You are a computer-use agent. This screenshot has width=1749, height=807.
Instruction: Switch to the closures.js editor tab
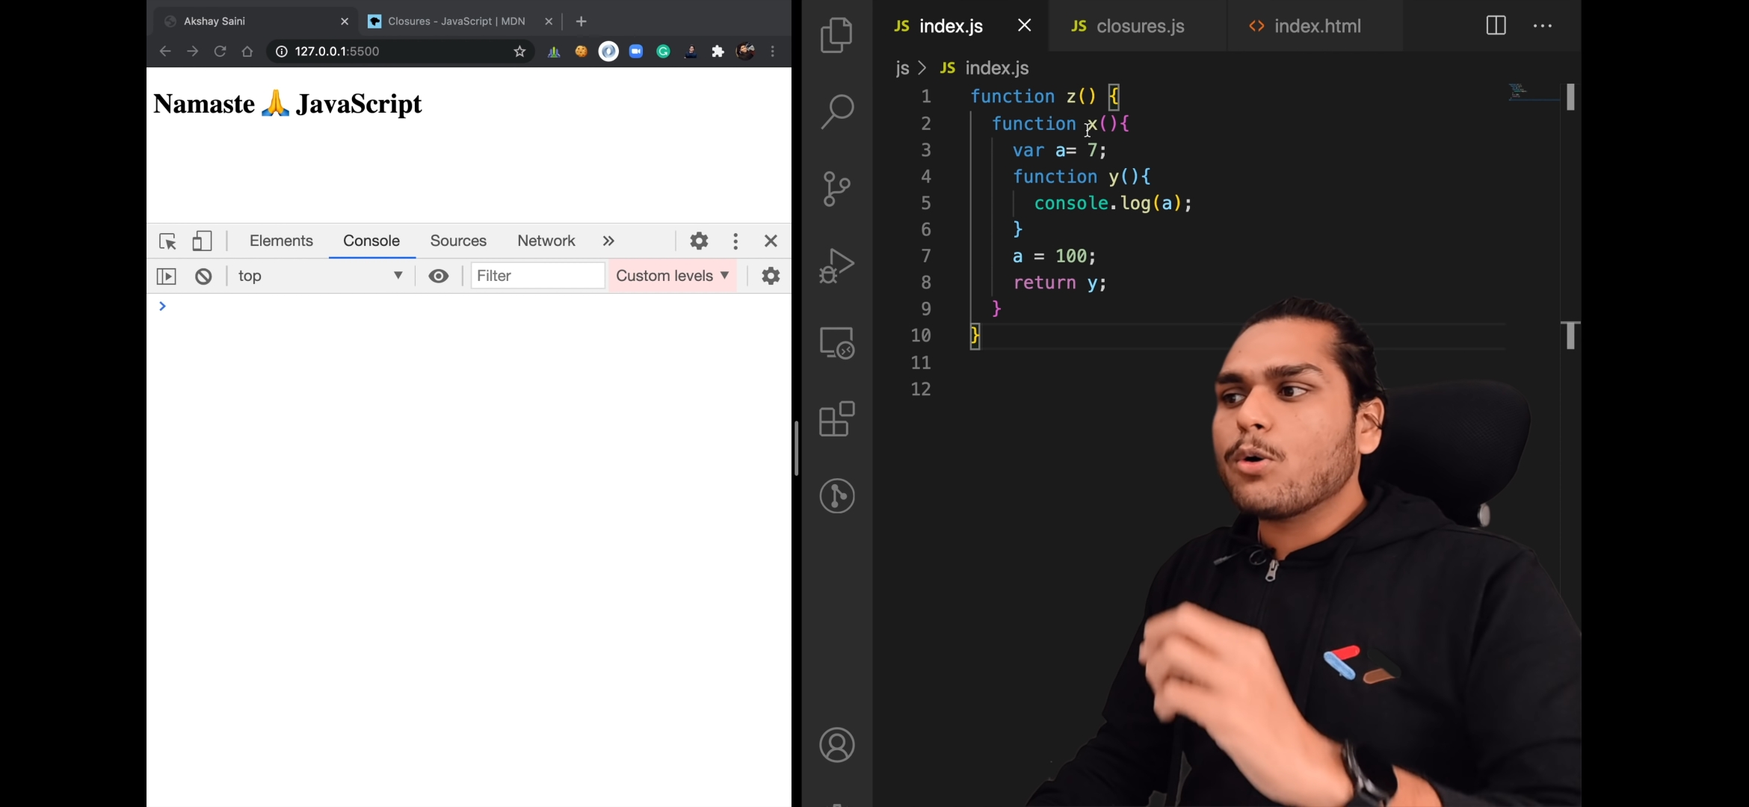point(1138,26)
